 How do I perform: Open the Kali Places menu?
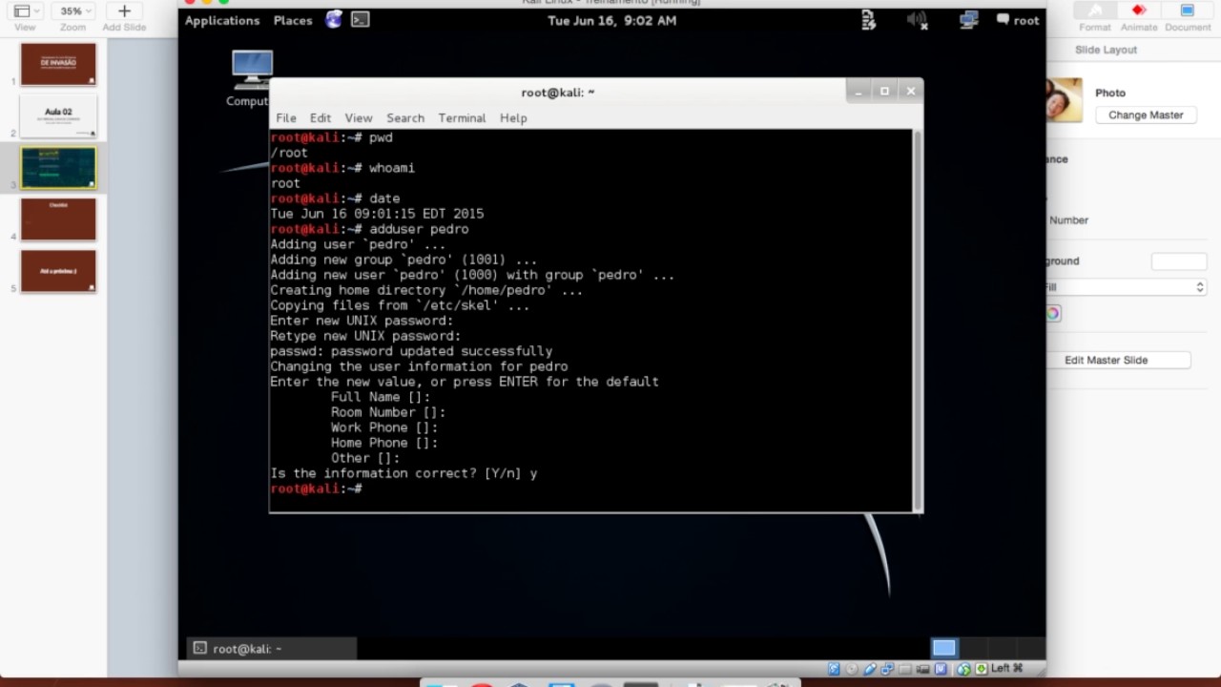tap(293, 20)
